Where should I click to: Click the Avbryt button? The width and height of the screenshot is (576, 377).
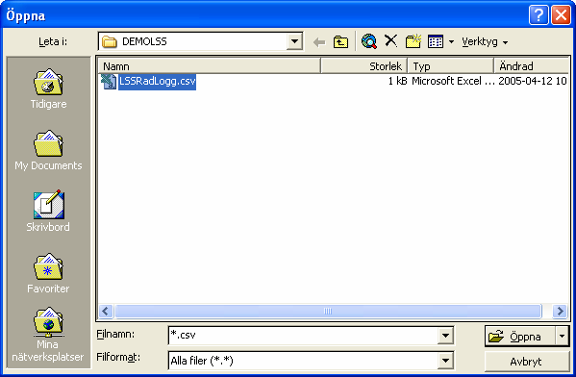[527, 362]
